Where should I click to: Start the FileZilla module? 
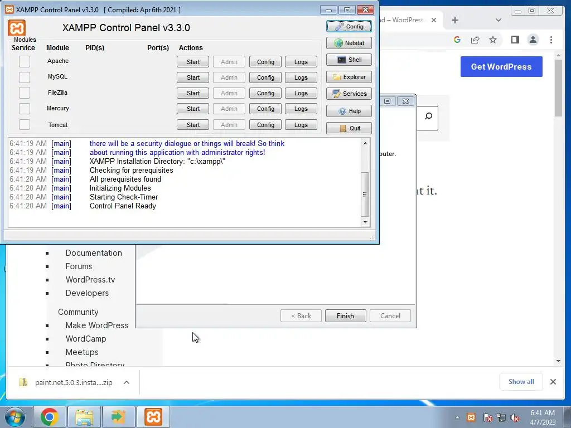pyautogui.click(x=193, y=93)
